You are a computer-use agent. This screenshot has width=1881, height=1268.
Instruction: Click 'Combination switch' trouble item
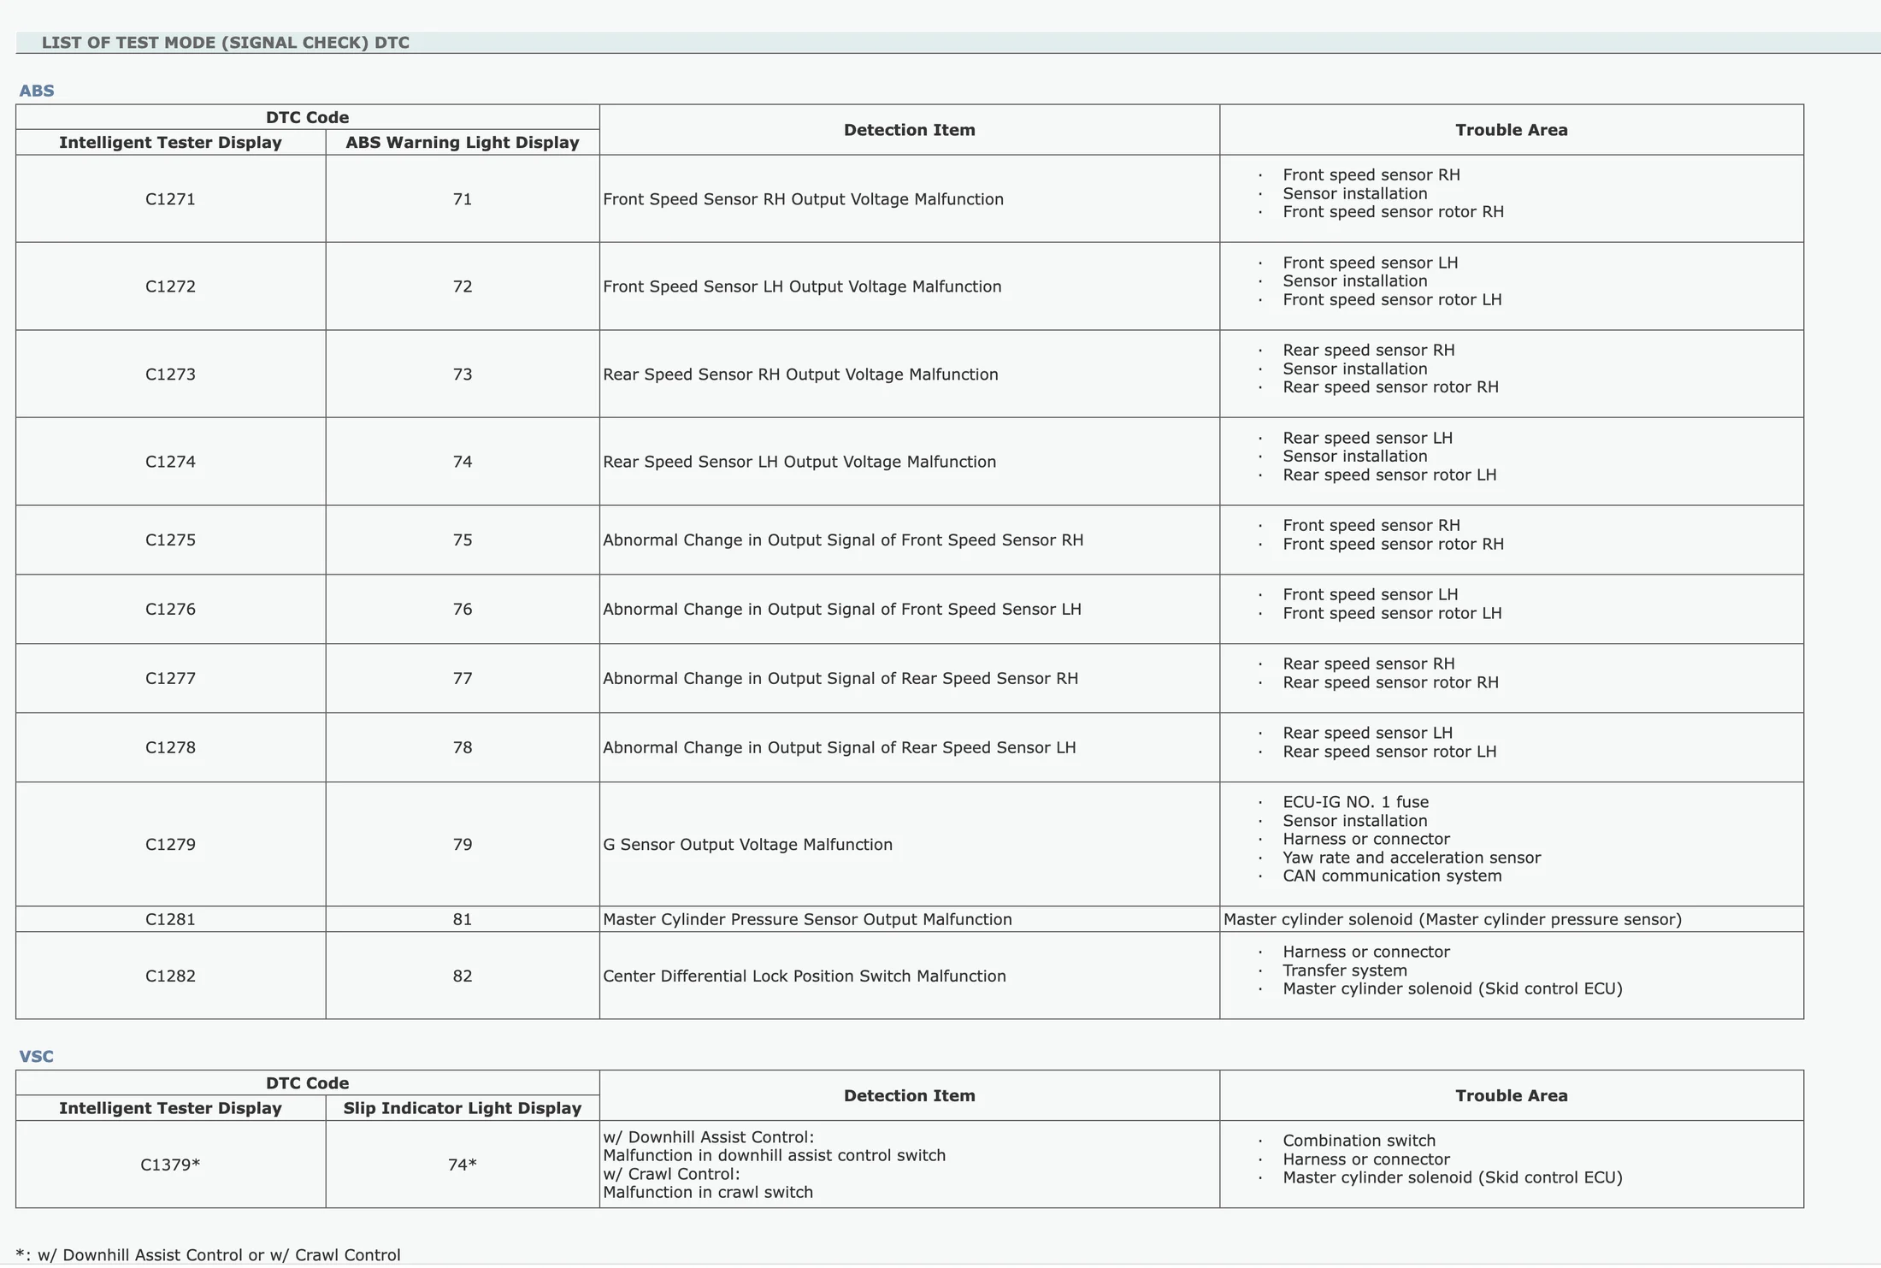(1359, 1141)
